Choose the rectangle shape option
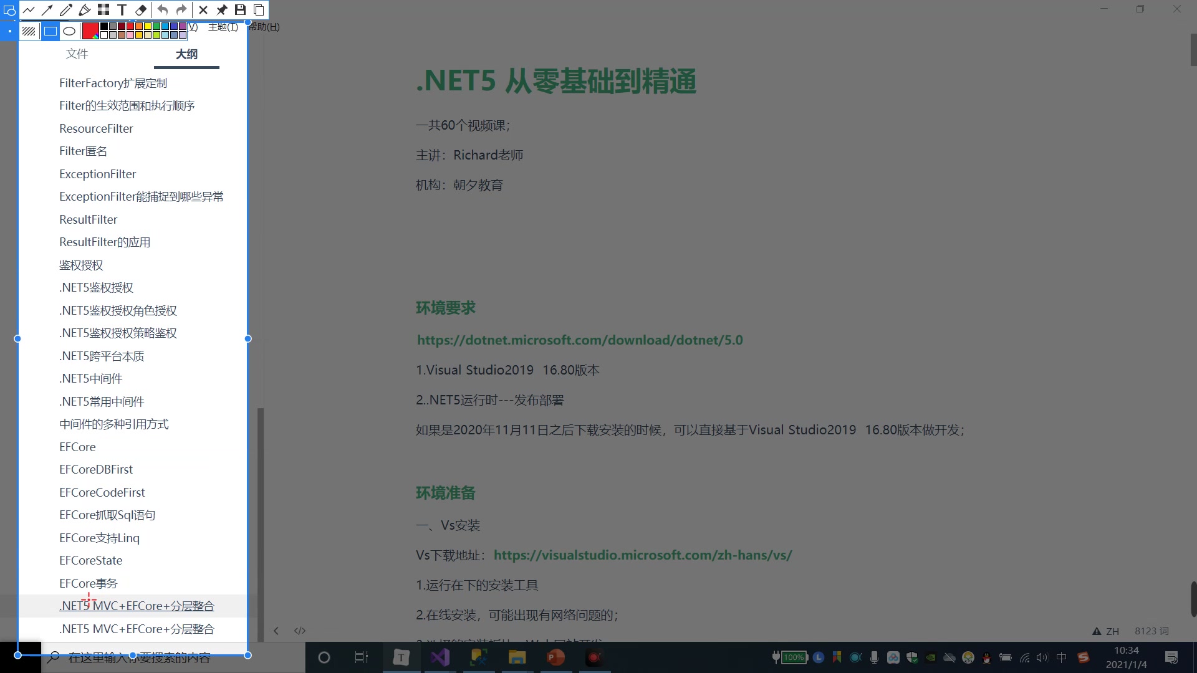This screenshot has height=673, width=1197. tap(50, 31)
